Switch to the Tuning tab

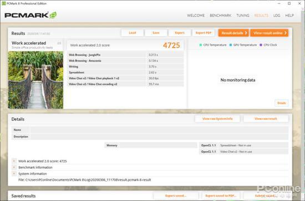pyautogui.click(x=243, y=16)
